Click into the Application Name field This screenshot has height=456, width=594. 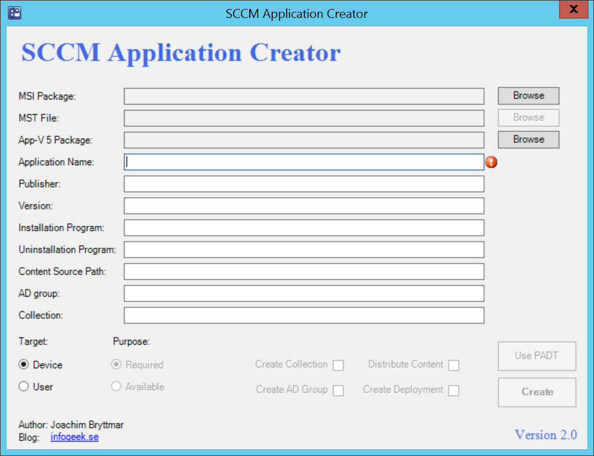(303, 162)
